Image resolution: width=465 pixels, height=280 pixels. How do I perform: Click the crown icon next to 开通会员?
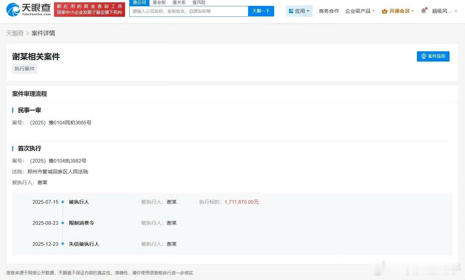(384, 11)
